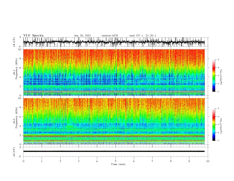The image size is (234, 181).
Task: Click the "-5" tick on ch.1 colorbar
Action: click(x=218, y=76)
